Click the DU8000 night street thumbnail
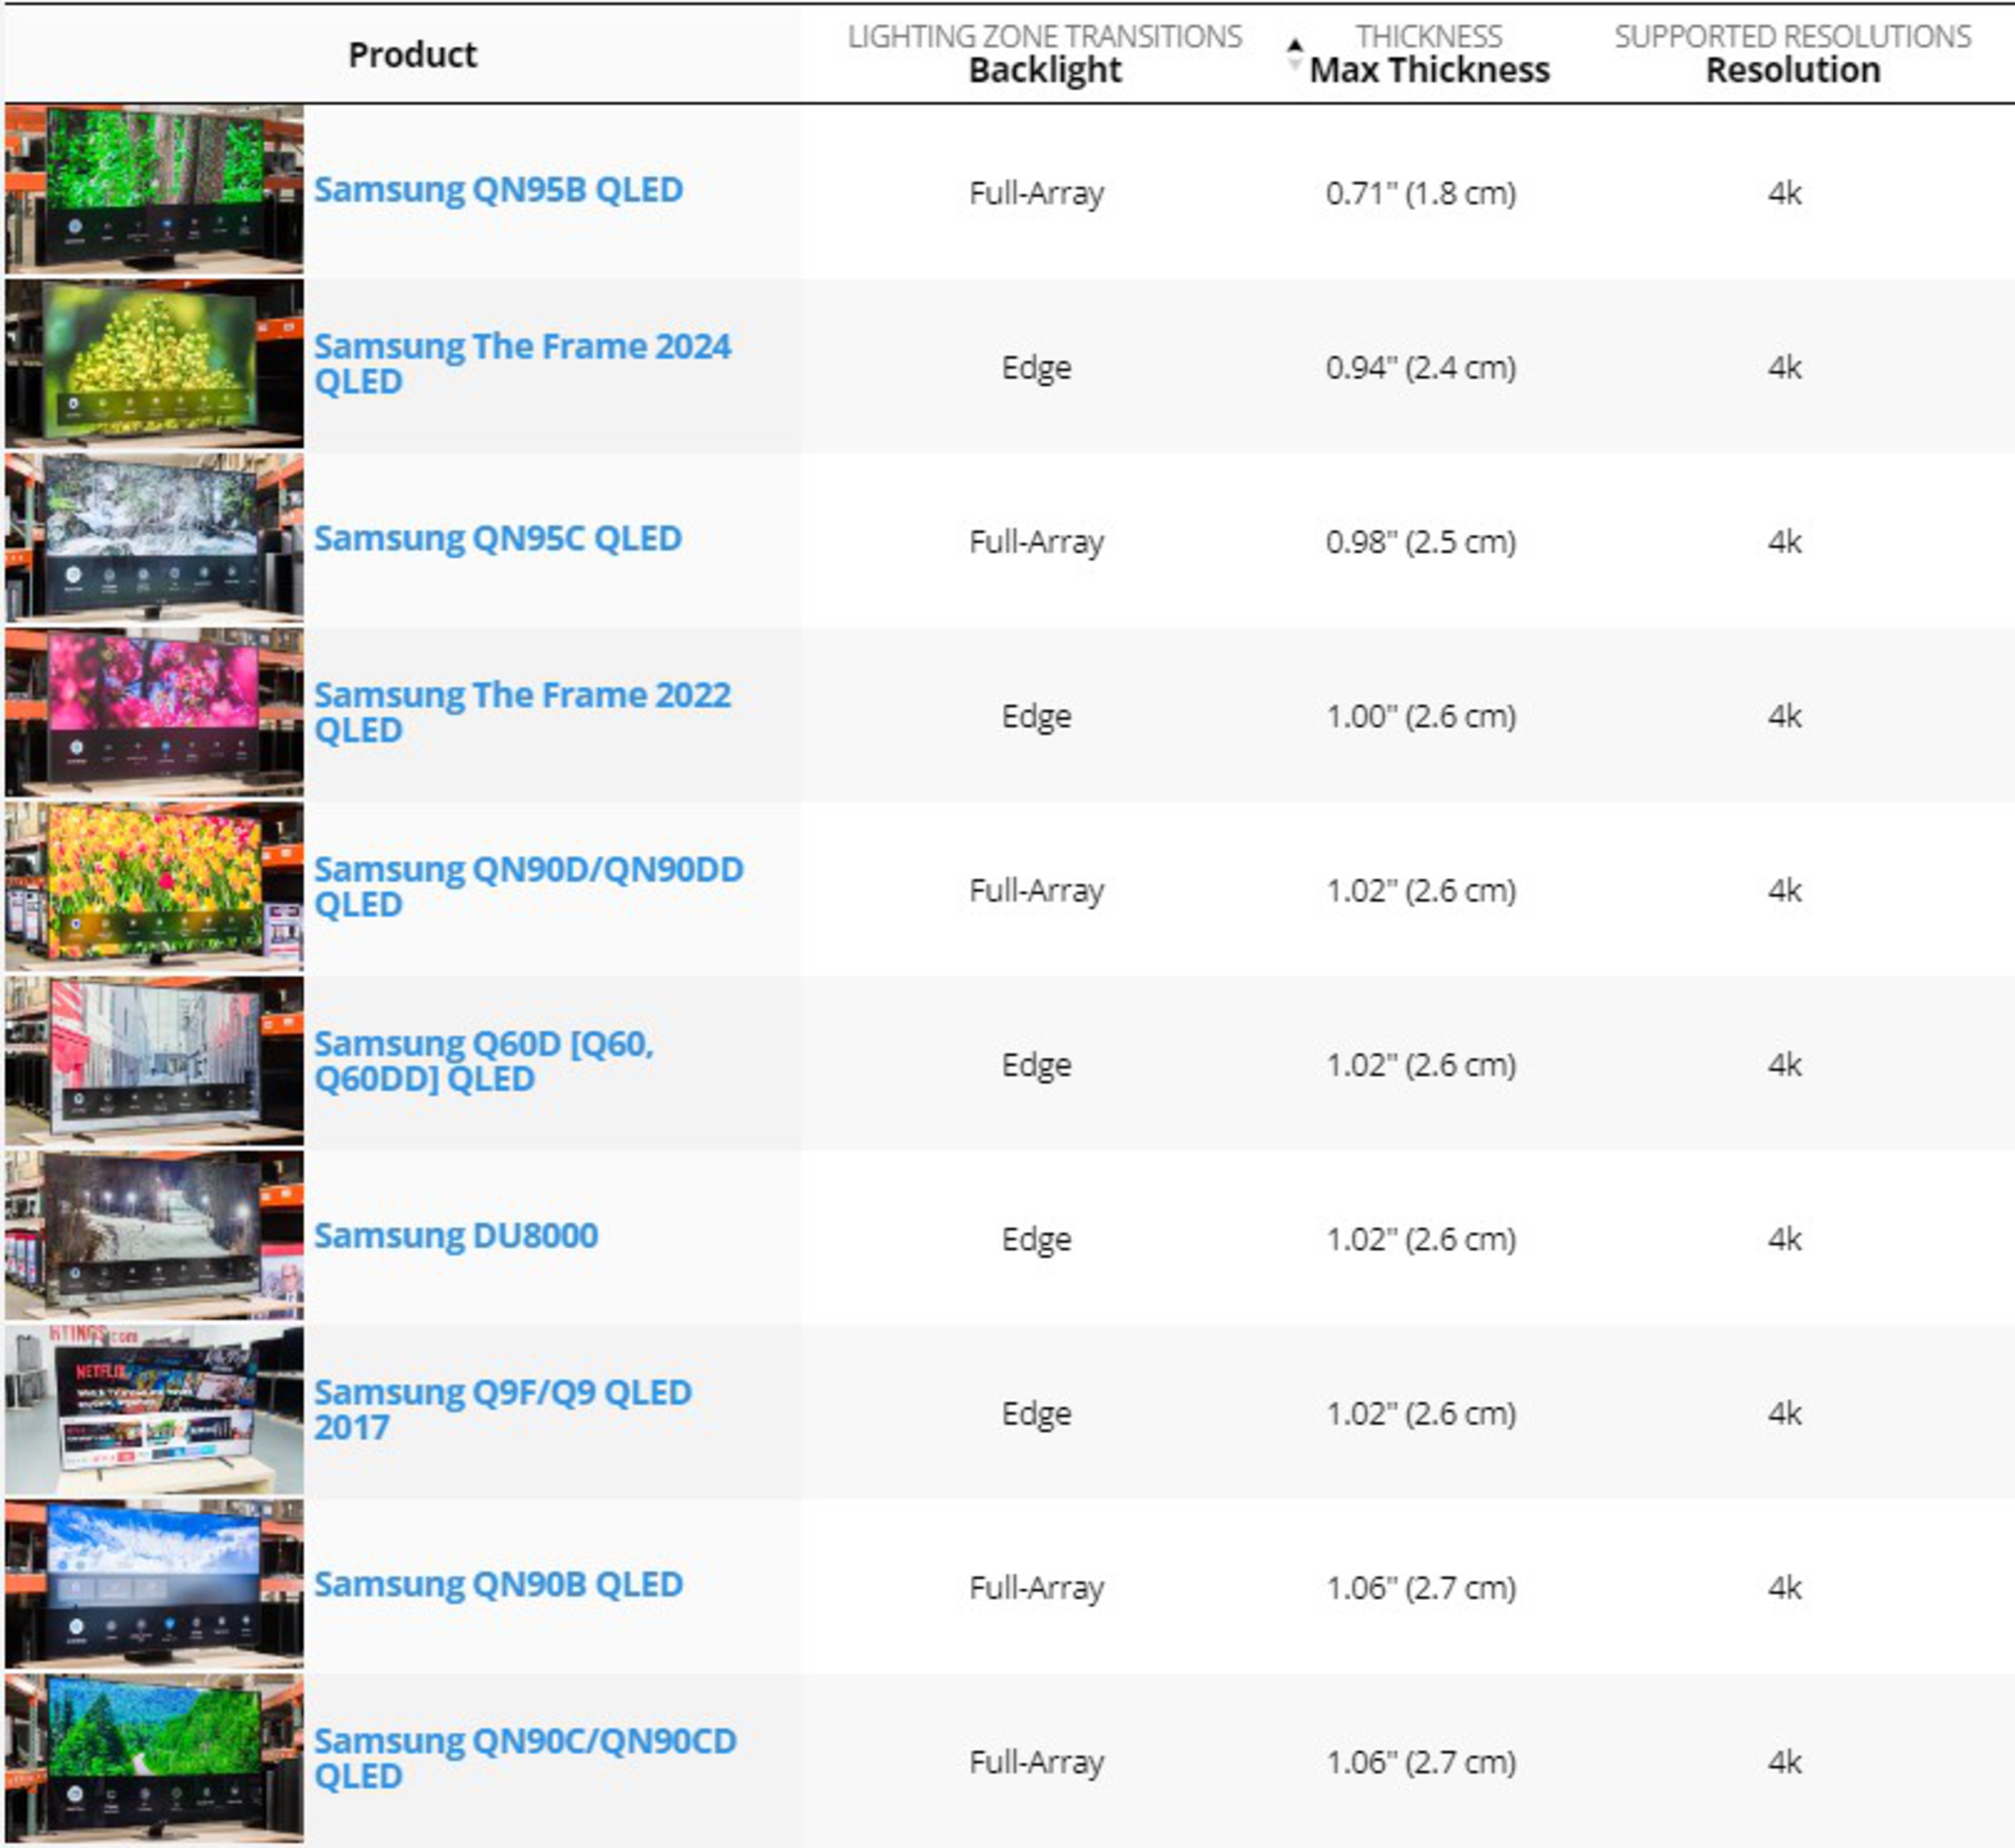 154,1235
